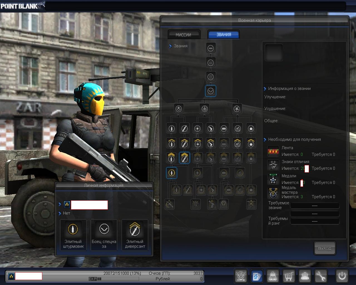Click the Элитный штурмовик title slot
Screen dimensions: 356x285
click(x=73, y=235)
